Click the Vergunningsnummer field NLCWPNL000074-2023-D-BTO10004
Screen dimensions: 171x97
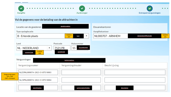(38, 80)
